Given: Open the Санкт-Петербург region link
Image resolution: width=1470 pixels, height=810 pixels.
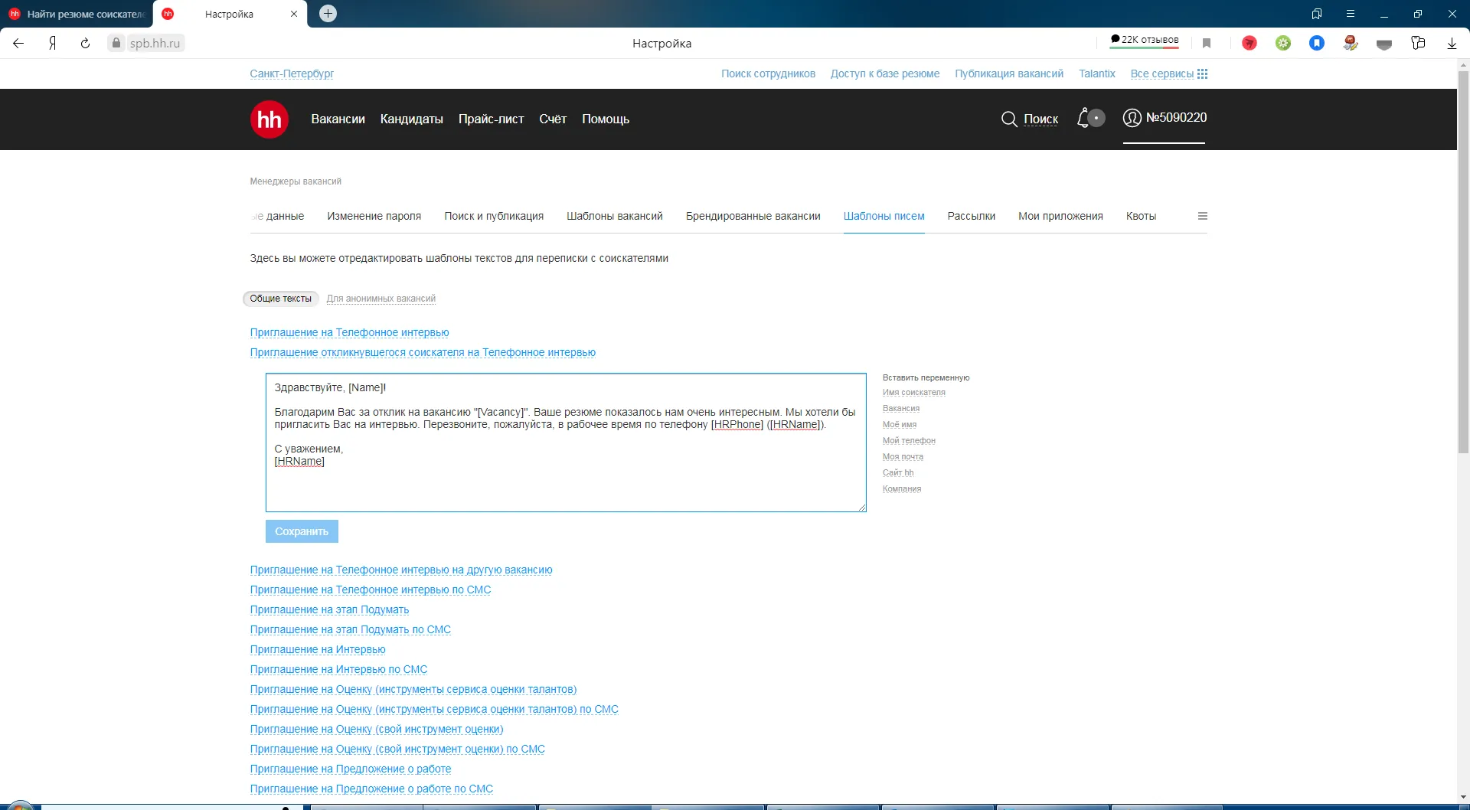Looking at the screenshot, I should tap(292, 73).
